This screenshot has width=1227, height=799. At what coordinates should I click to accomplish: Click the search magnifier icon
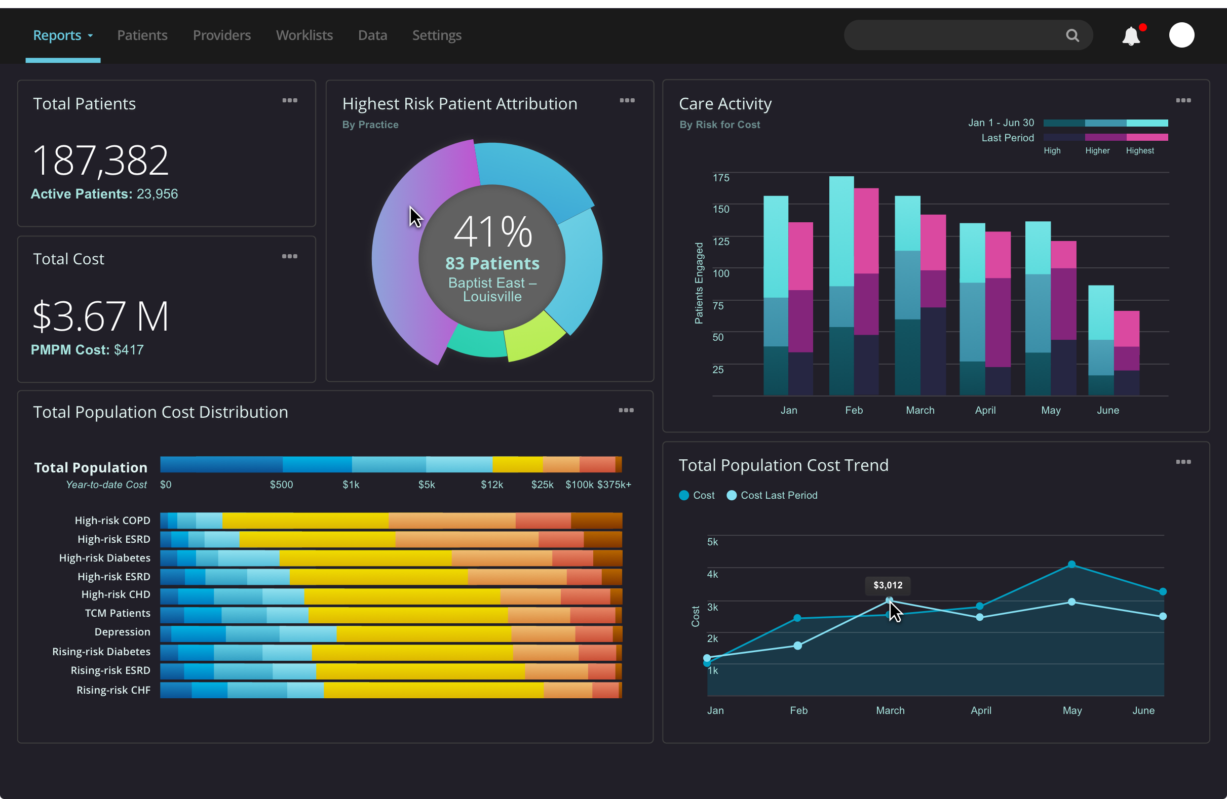pyautogui.click(x=1072, y=35)
